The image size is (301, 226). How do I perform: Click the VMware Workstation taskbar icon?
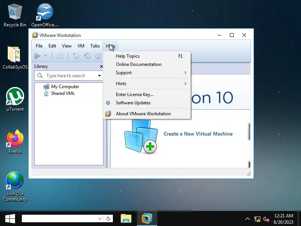pos(147,218)
